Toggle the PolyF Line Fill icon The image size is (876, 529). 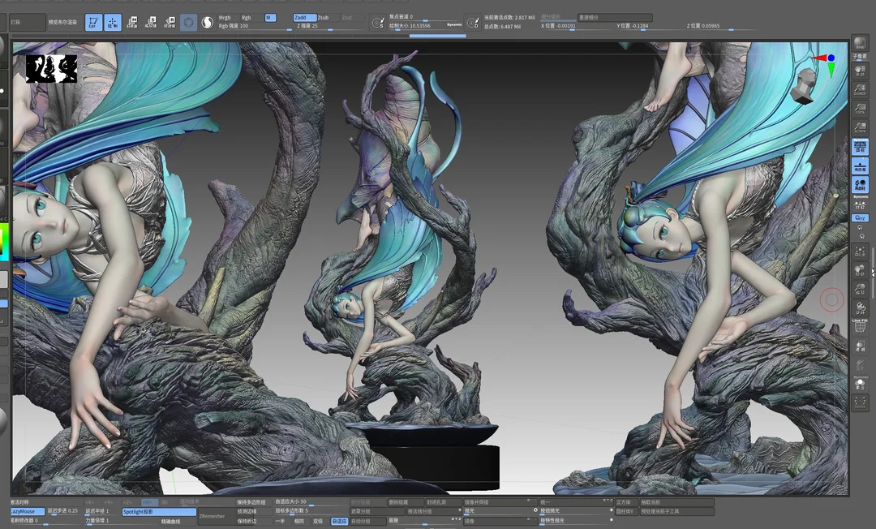click(860, 326)
